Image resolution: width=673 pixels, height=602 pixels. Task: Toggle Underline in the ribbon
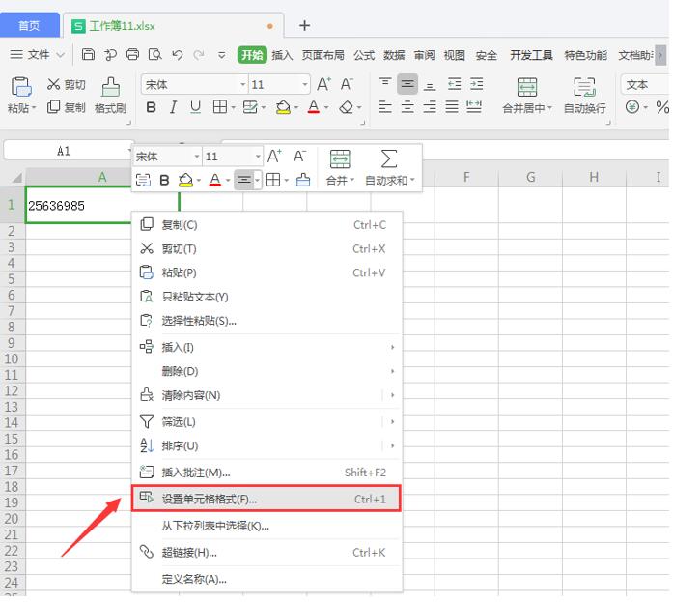click(x=195, y=107)
